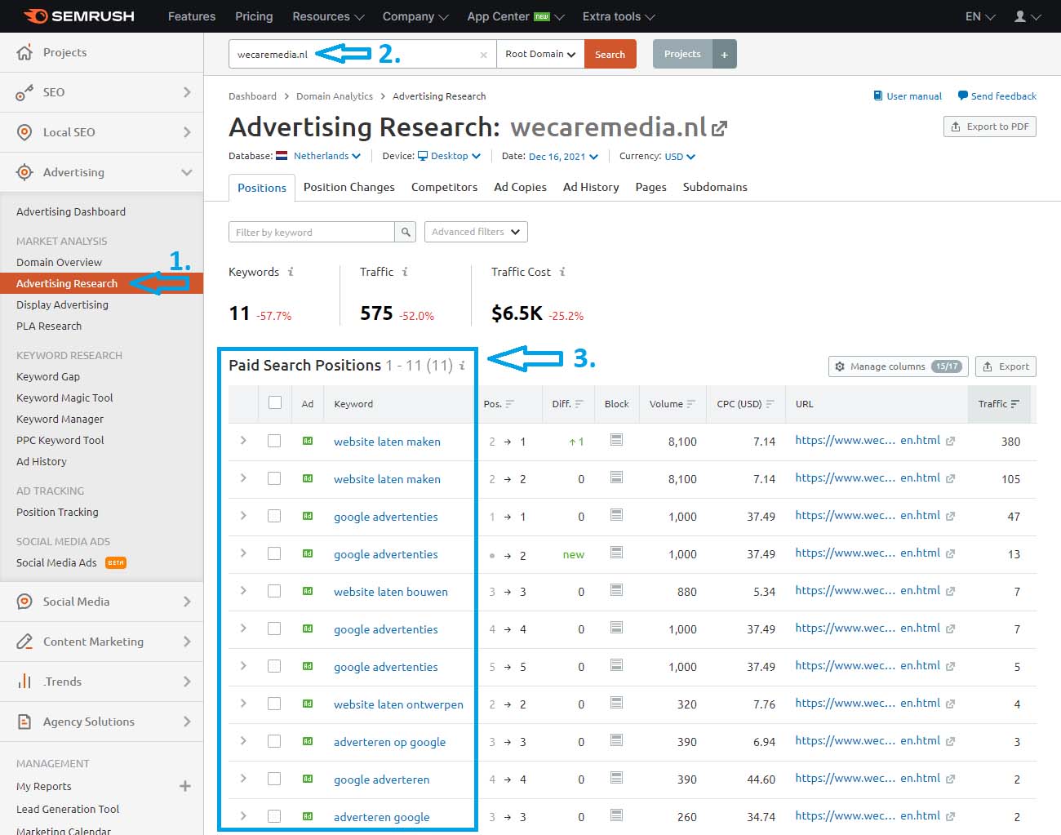Click the Keywords info icon
Screen dimensions: 1061x835
pos(291,272)
